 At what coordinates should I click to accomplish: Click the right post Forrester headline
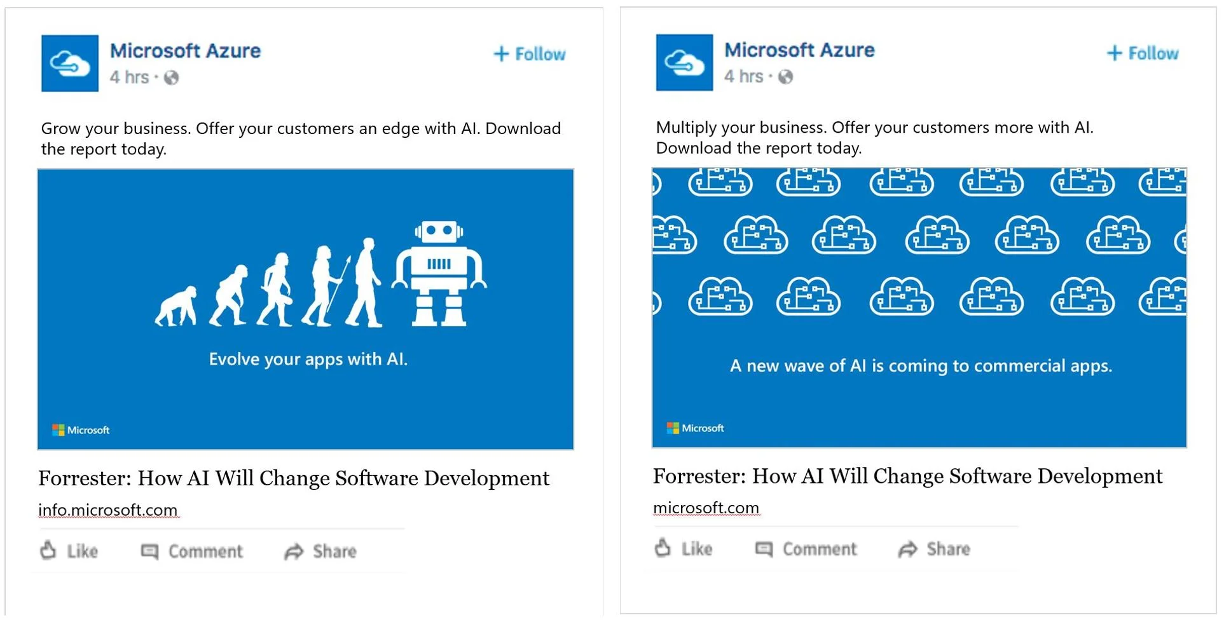908,476
